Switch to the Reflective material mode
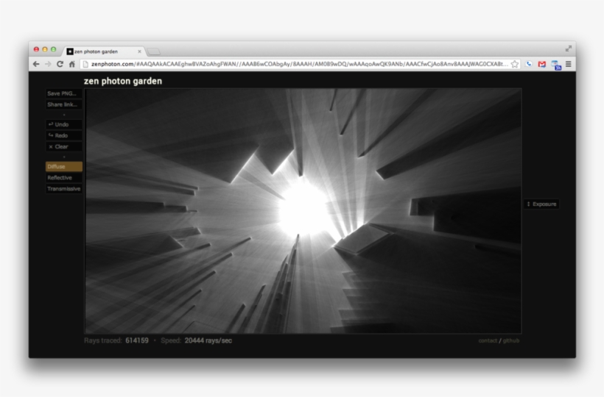The image size is (604, 397). (64, 178)
